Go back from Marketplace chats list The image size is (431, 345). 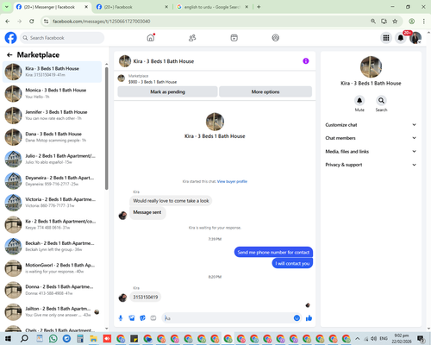pyautogui.click(x=9, y=55)
